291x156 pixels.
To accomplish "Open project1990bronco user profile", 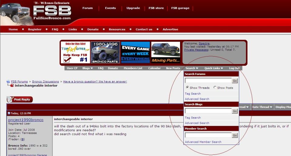I will click(26, 120).
